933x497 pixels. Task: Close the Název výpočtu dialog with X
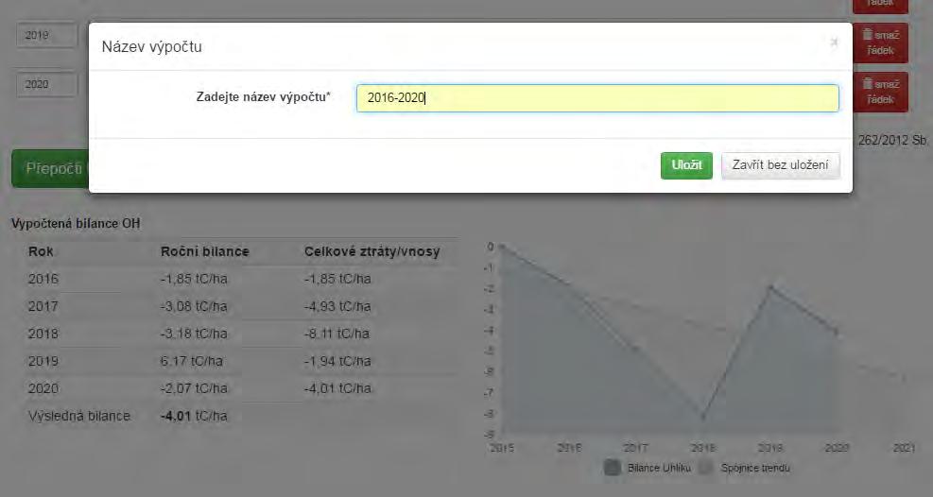pyautogui.click(x=835, y=43)
